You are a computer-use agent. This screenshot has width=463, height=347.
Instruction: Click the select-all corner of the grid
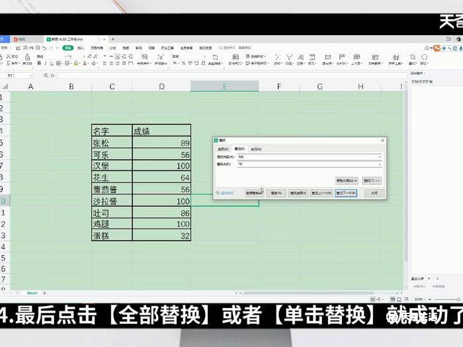(x=5, y=87)
